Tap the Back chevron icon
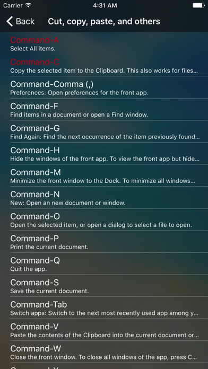Image resolution: width=208 pixels, height=369 pixels. pos(10,21)
